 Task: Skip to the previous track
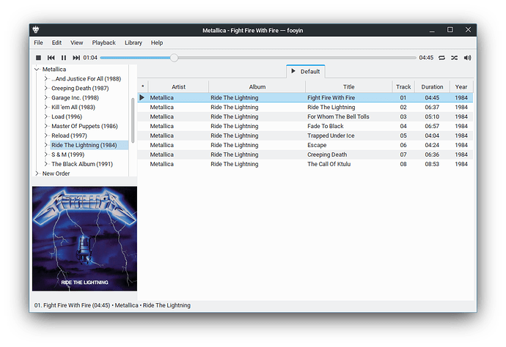click(51, 57)
